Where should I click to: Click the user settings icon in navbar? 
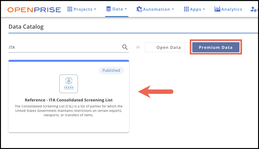click(x=254, y=9)
